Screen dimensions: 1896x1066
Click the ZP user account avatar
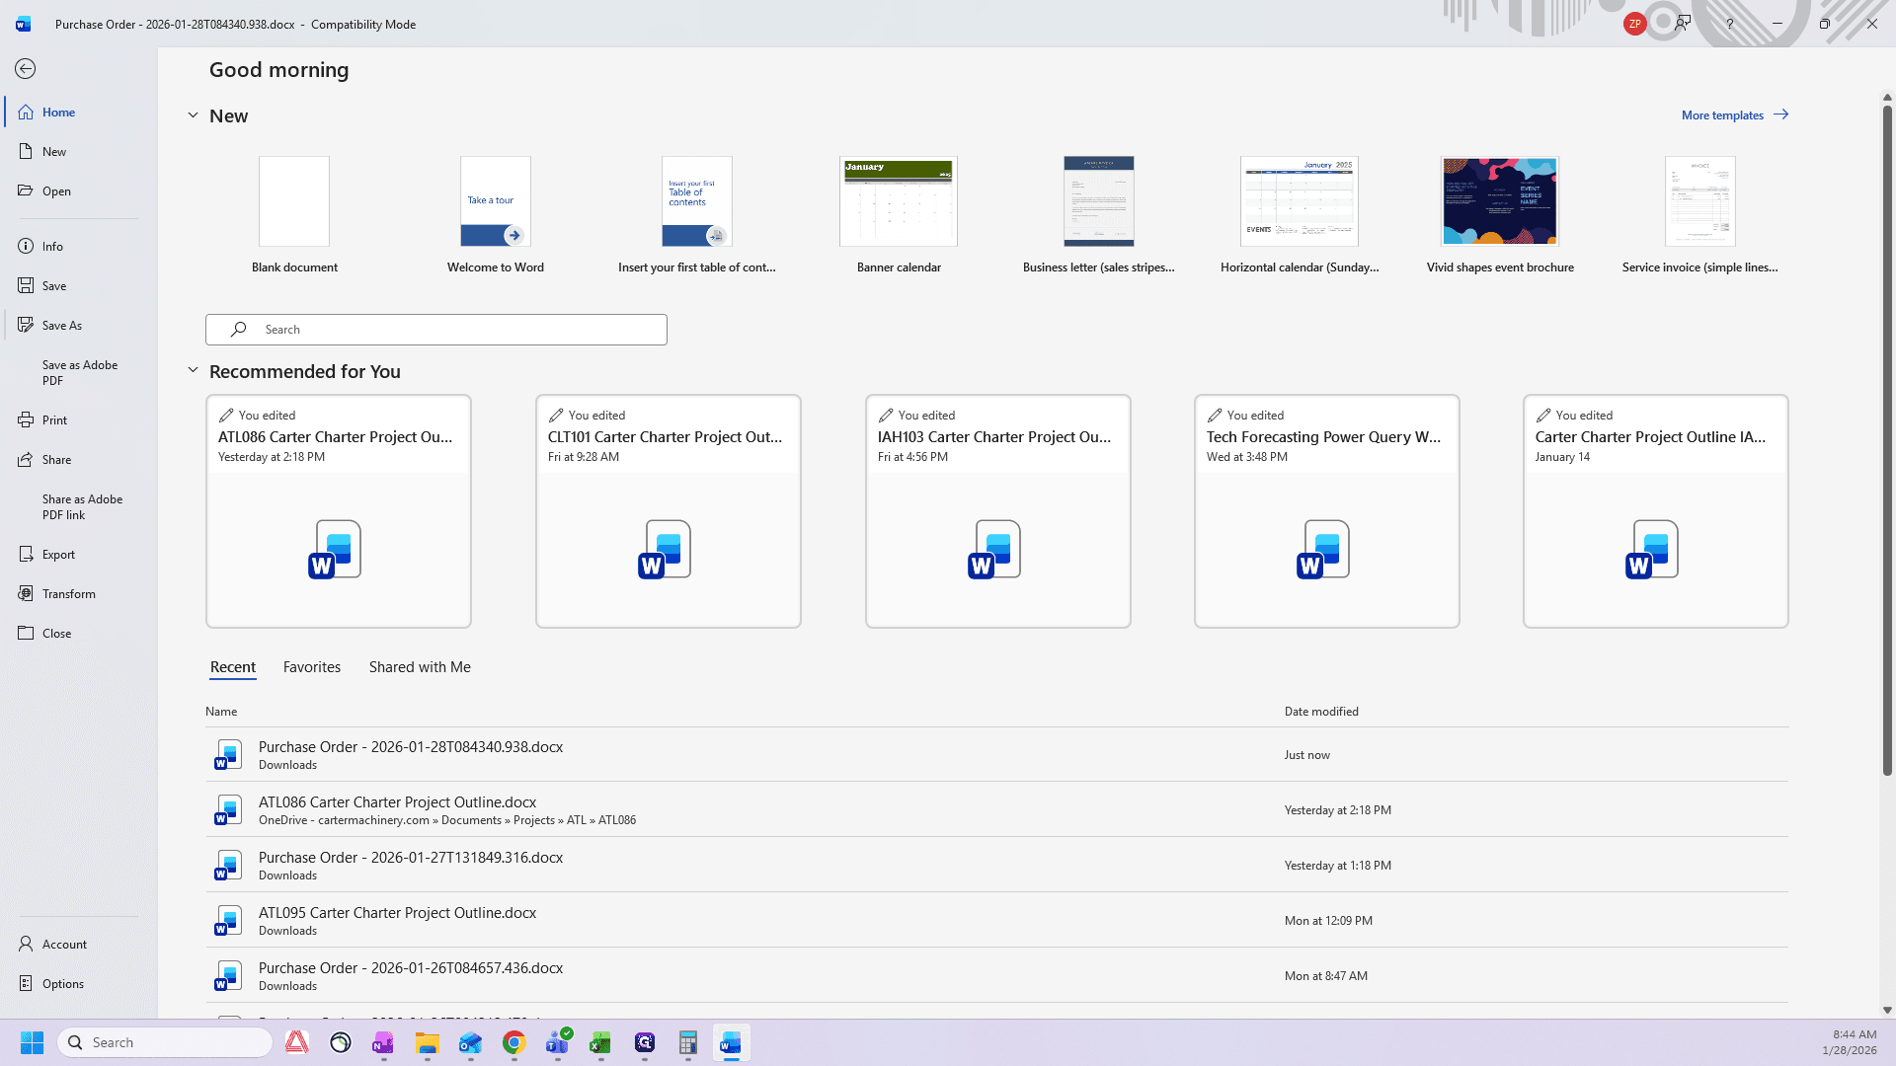[x=1634, y=24]
